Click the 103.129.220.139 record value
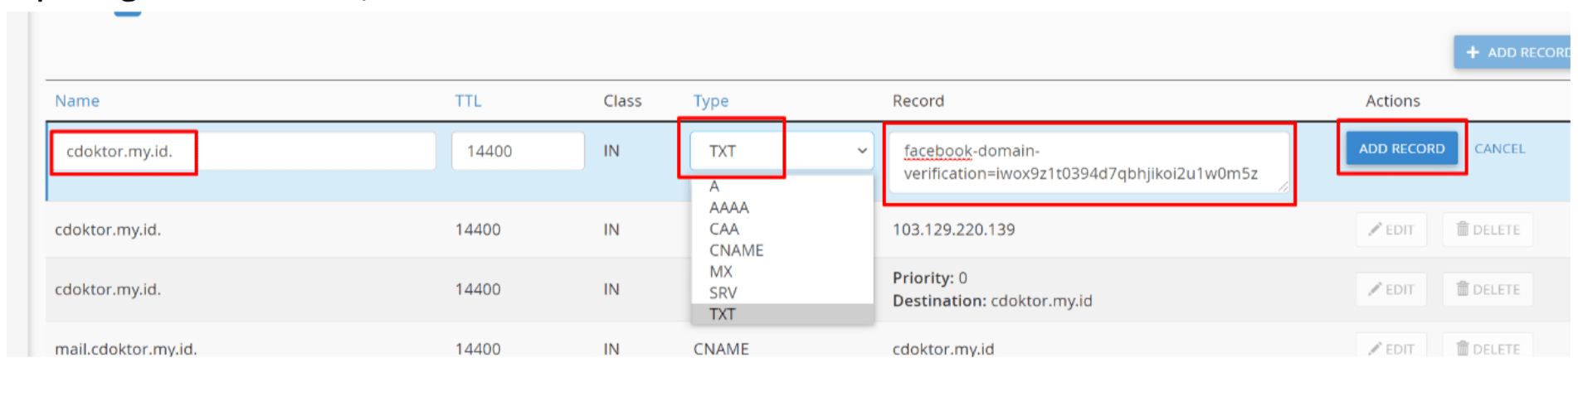The image size is (1578, 411). point(953,230)
